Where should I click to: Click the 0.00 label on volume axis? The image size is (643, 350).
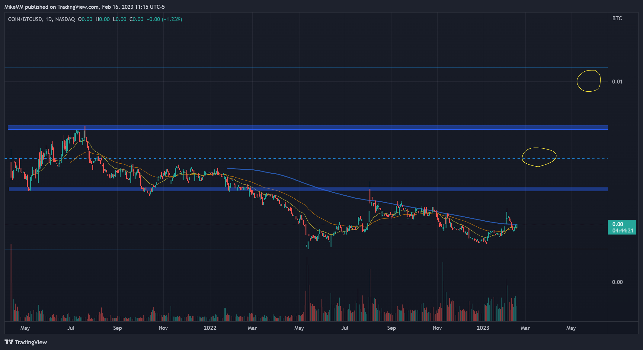pos(617,282)
